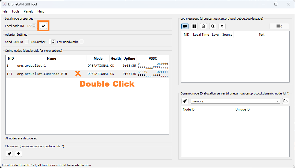Start log capture with the camera icon
The height and width of the screenshot is (168, 295).
[x=185, y=26]
